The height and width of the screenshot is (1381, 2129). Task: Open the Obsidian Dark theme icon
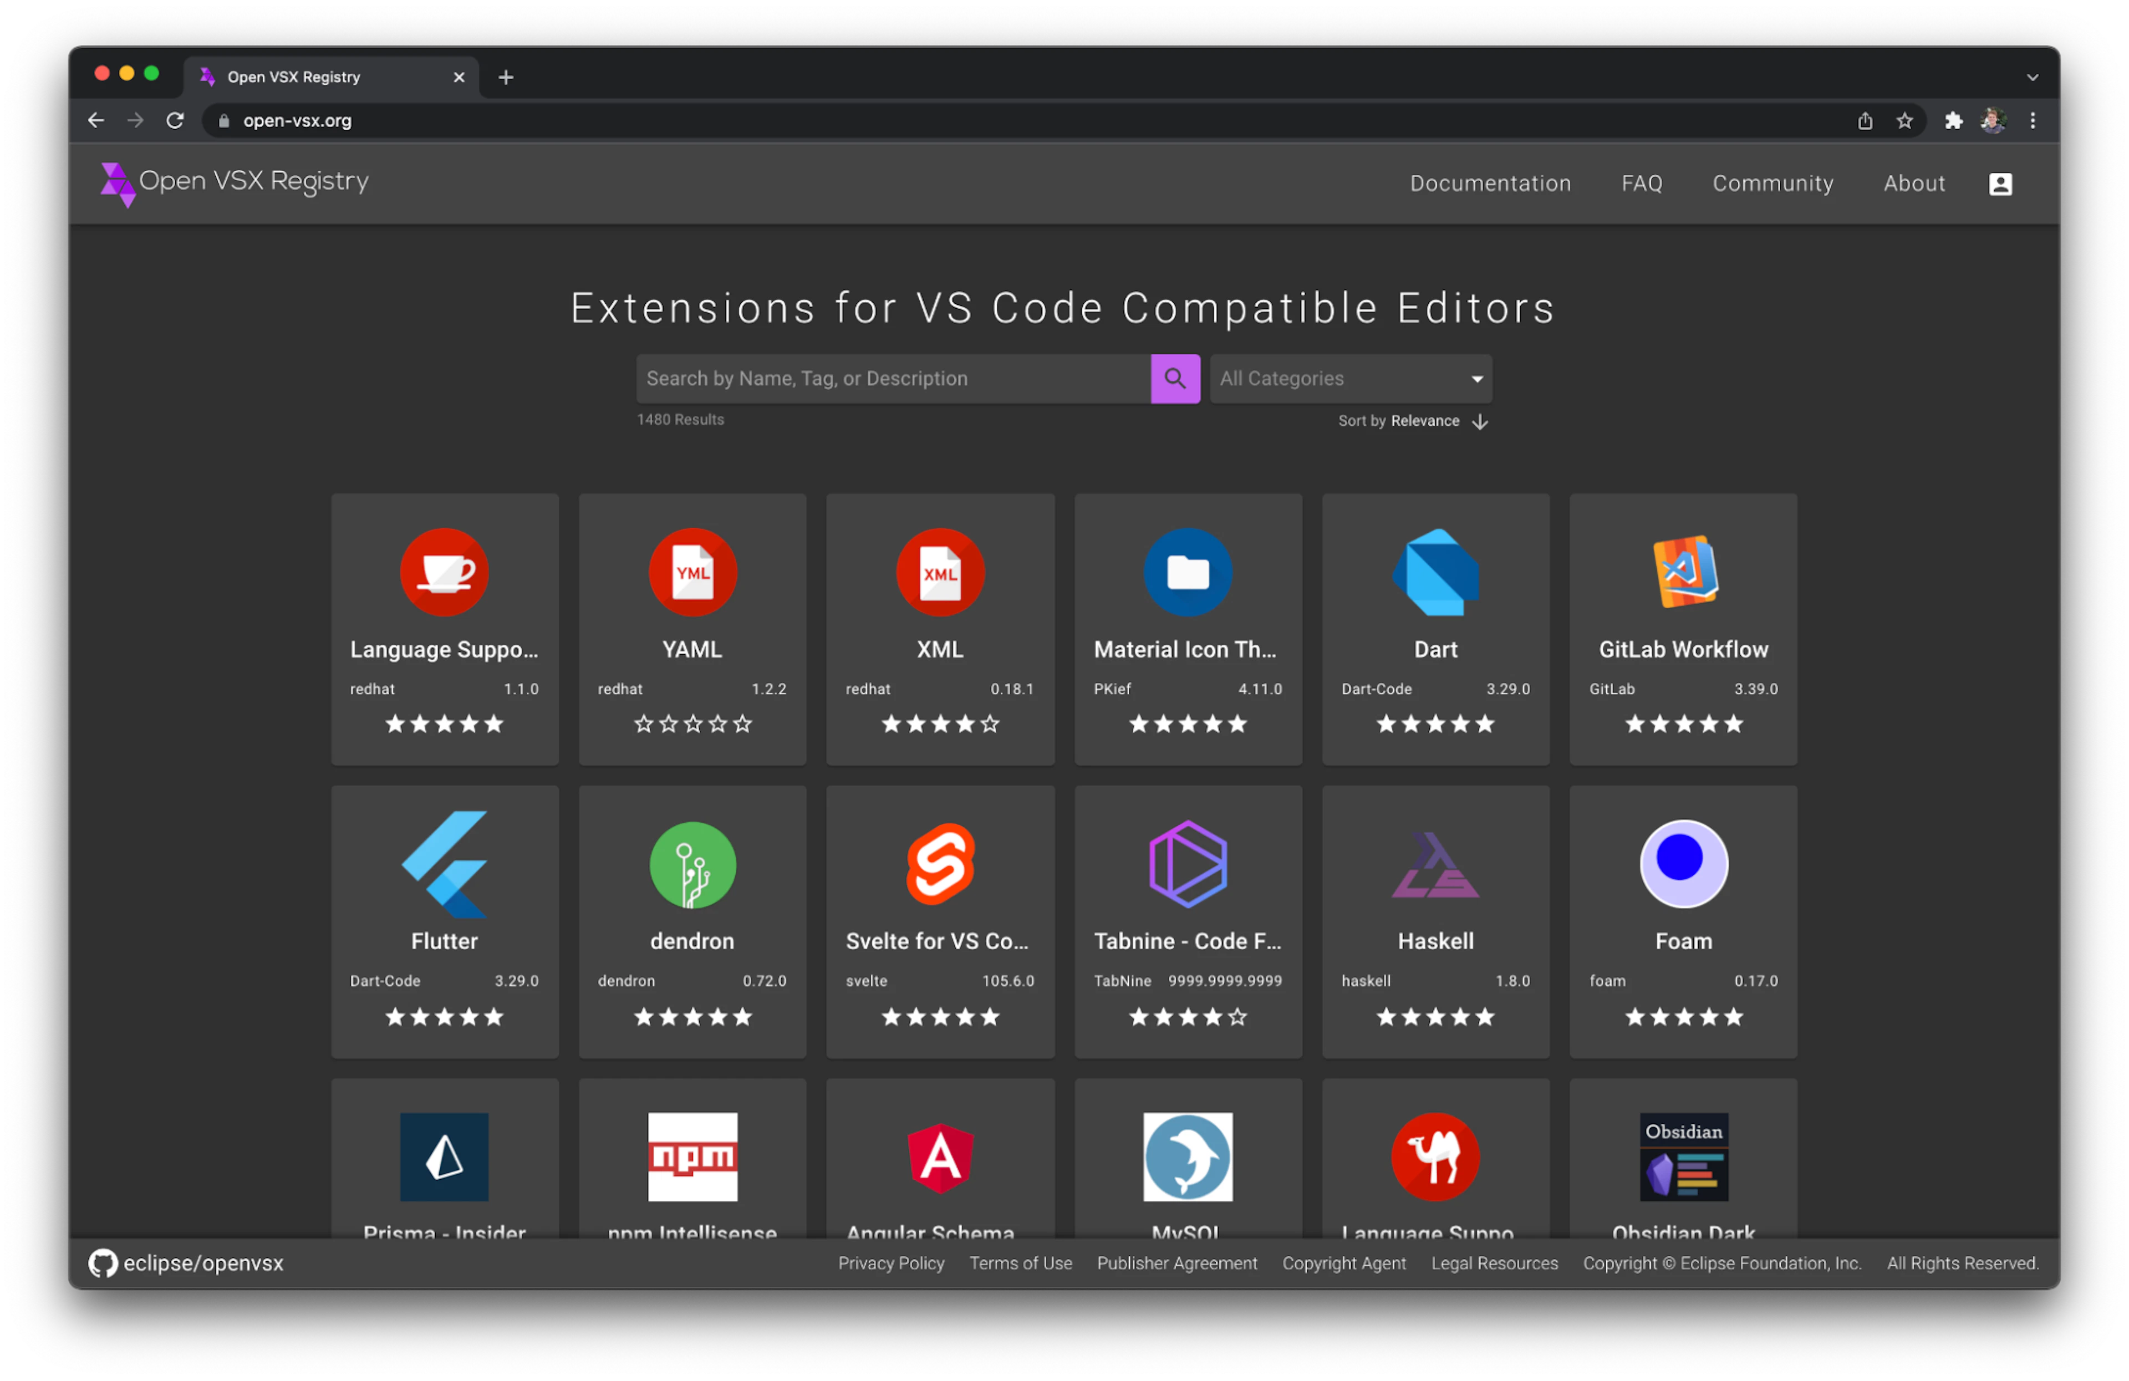click(1684, 1156)
